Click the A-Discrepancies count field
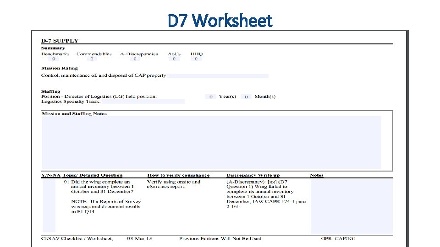Screen dimensions: 440x247 click(x=135, y=59)
